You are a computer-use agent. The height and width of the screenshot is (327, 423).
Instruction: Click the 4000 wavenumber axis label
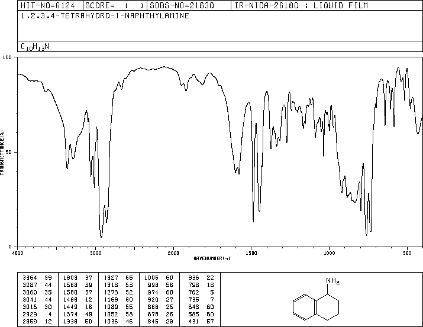pyautogui.click(x=18, y=253)
